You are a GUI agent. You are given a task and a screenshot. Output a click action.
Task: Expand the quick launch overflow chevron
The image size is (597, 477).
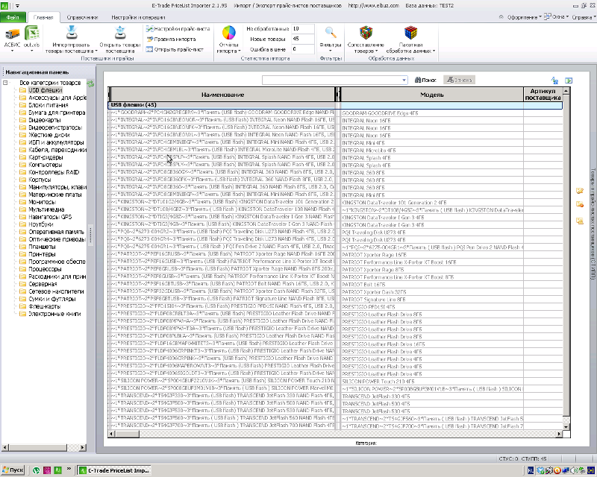pos(69,468)
